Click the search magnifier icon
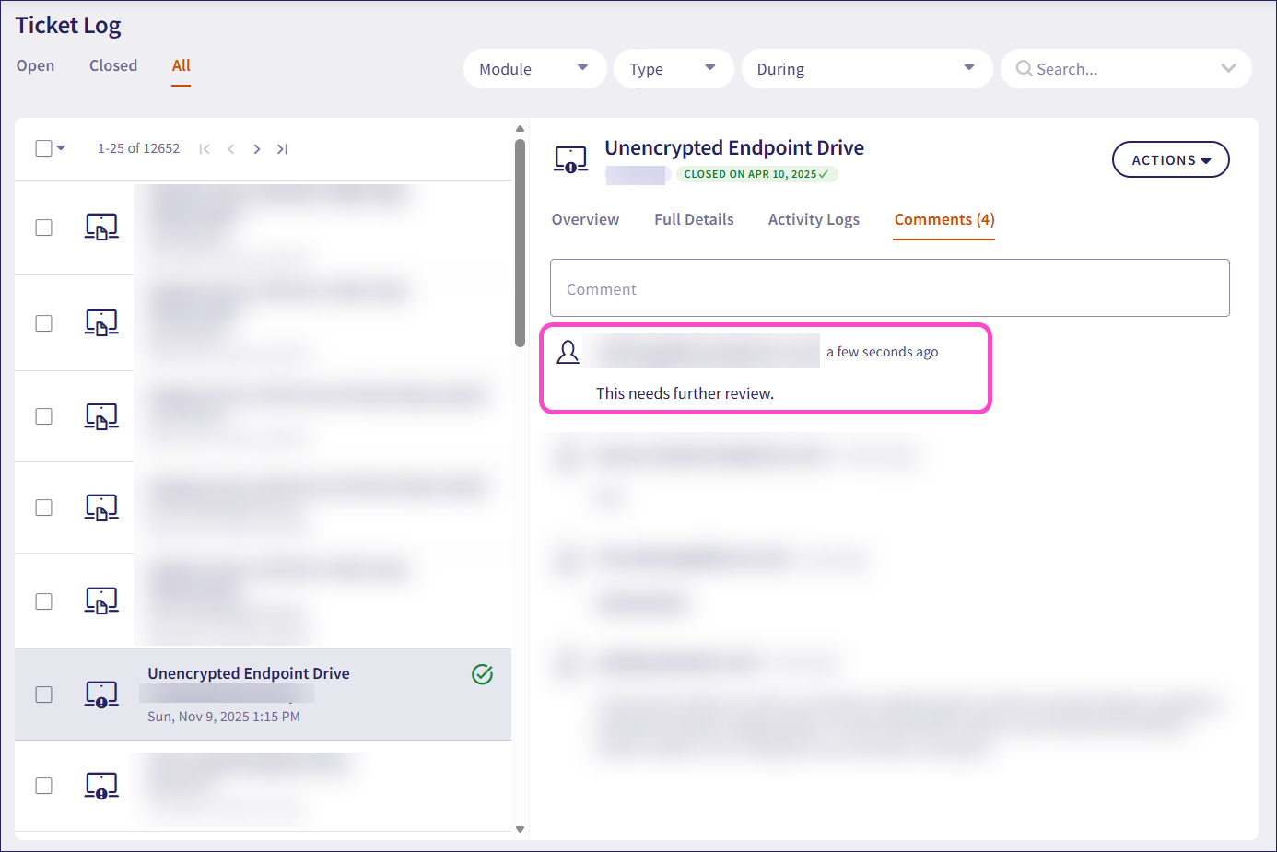The image size is (1277, 852). pos(1023,69)
